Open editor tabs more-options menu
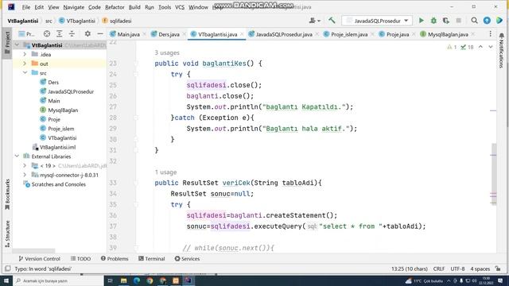Screen dimensions: 509x286 pos(491,33)
